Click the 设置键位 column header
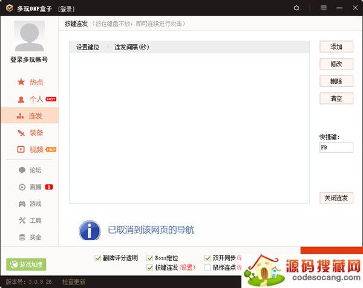This screenshot has height=288, width=363. click(88, 47)
